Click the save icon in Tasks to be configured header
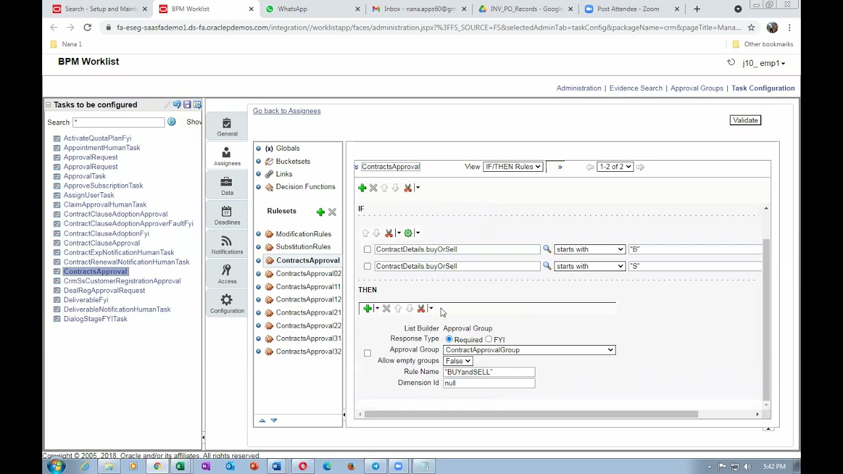The height and width of the screenshot is (474, 843). coord(187,105)
